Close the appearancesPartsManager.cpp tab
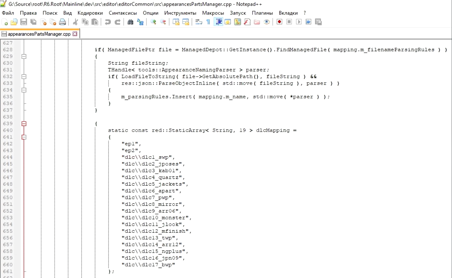Image resolution: width=452 pixels, height=278 pixels. point(75,34)
